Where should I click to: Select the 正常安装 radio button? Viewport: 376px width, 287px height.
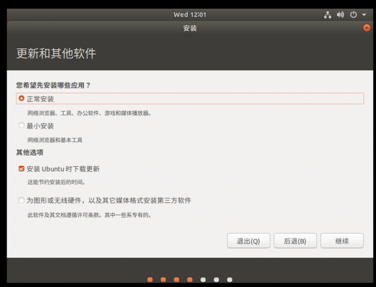tap(21, 99)
